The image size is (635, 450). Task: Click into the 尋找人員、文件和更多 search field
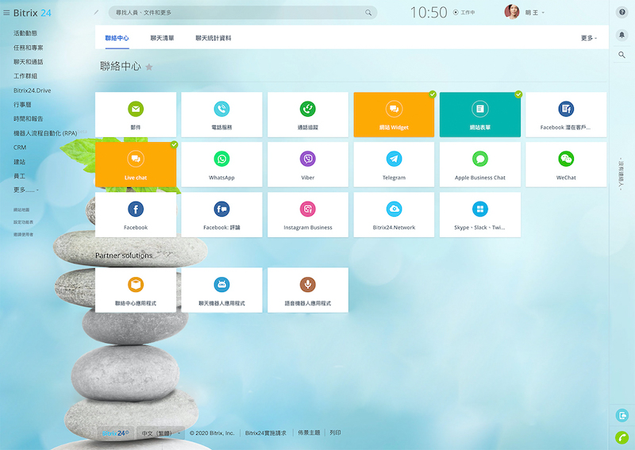(243, 13)
